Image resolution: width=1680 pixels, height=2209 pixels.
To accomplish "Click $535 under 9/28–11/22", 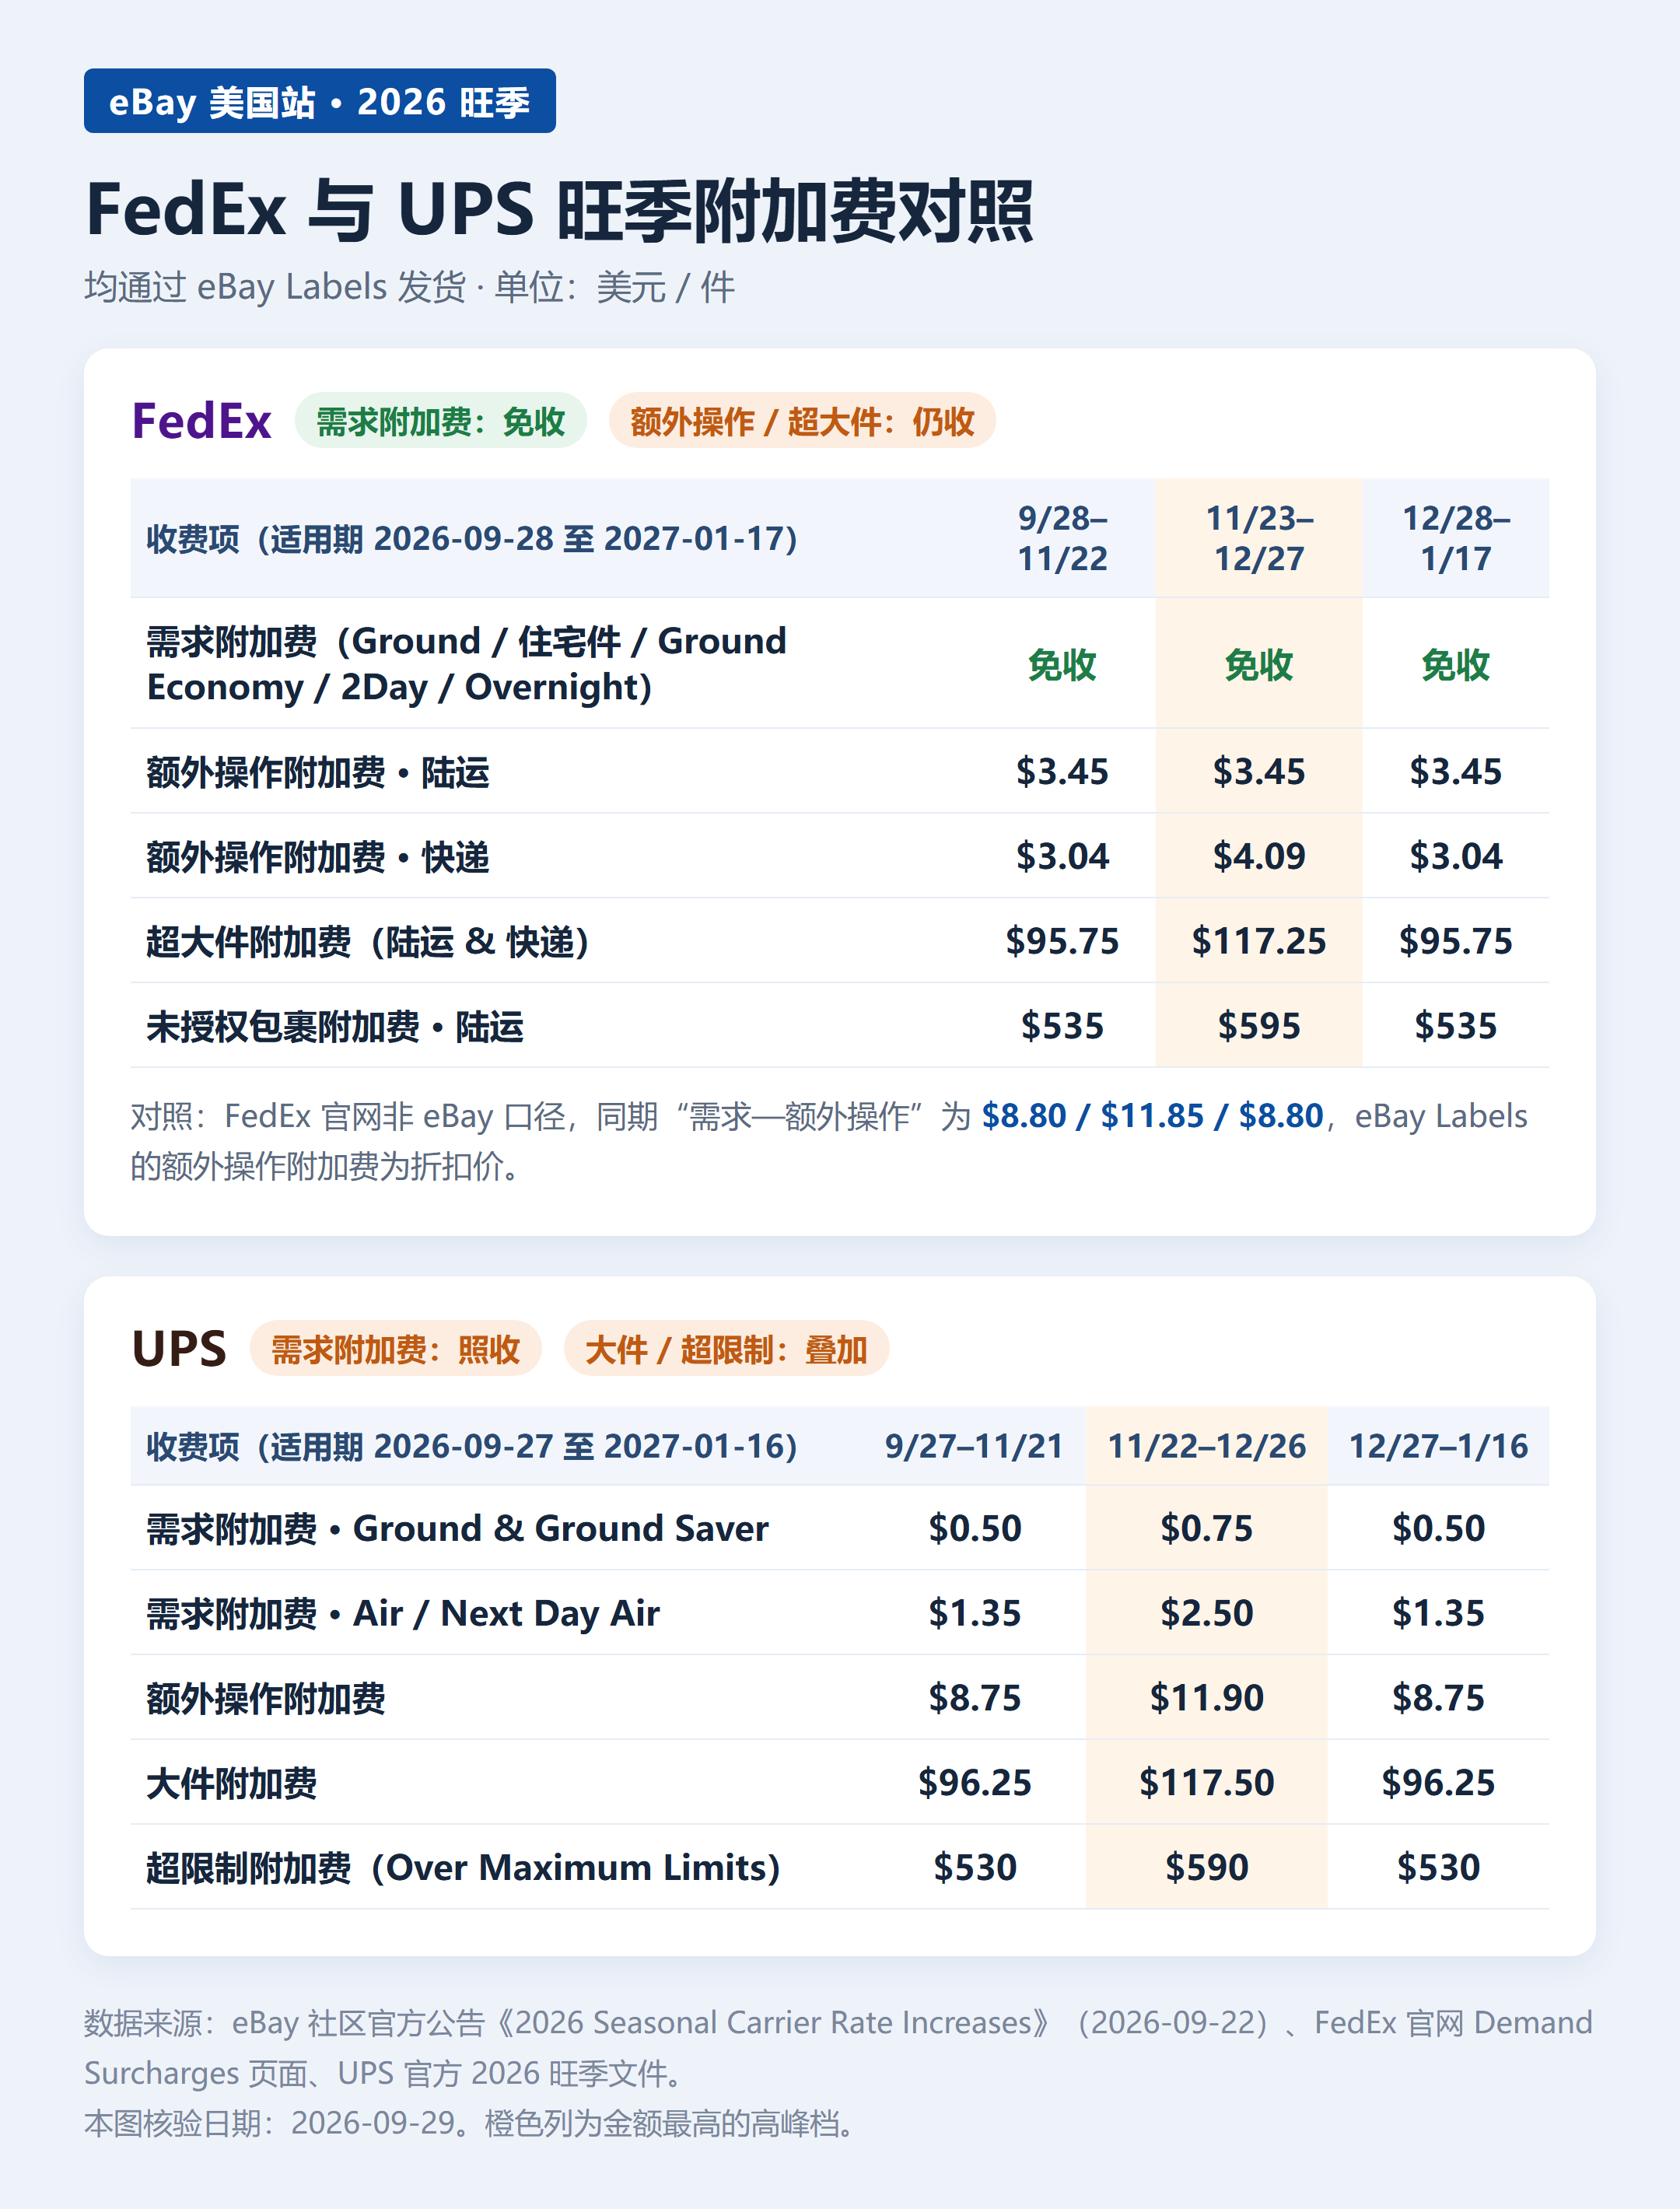I will pos(1062,1026).
